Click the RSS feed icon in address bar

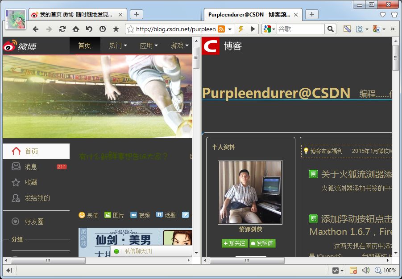221,29
